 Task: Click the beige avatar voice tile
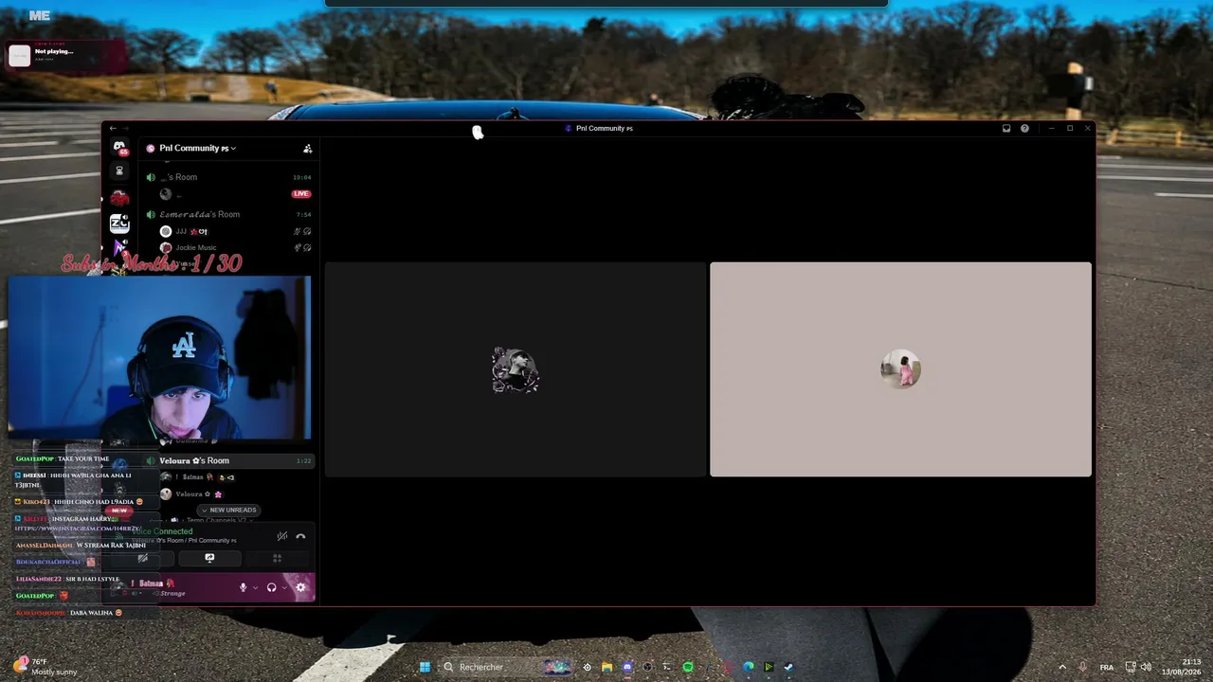[900, 369]
